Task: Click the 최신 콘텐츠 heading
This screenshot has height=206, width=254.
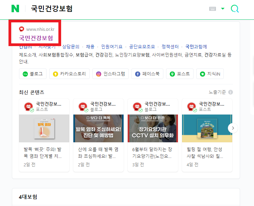Action: coord(32,92)
